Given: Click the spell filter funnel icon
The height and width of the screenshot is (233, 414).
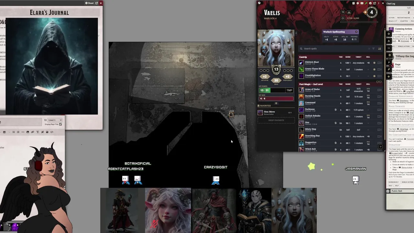Looking at the screenshot, I should coord(374,49).
